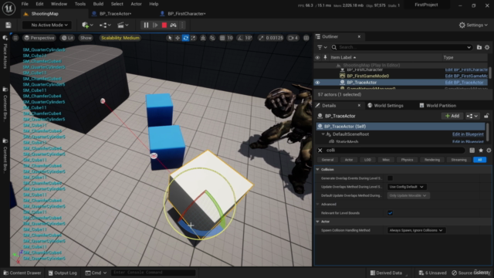Open Outliner settings gear icon

(487, 47)
